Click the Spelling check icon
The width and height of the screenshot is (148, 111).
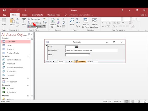click(64, 23)
